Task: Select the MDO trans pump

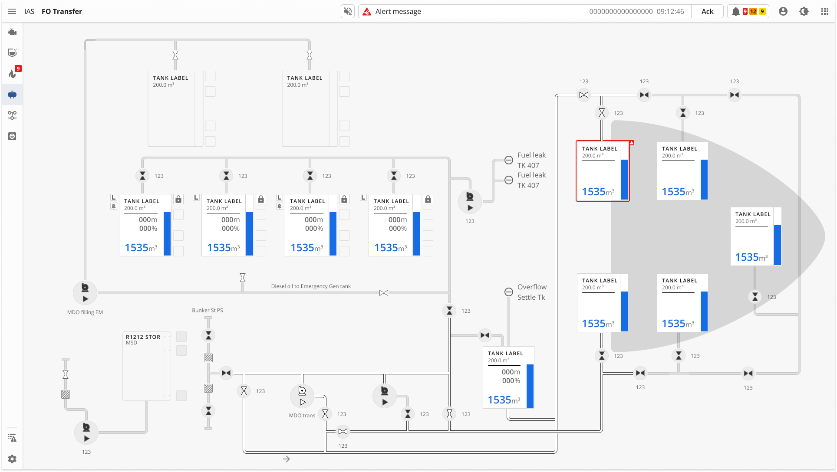Action: 302,396
